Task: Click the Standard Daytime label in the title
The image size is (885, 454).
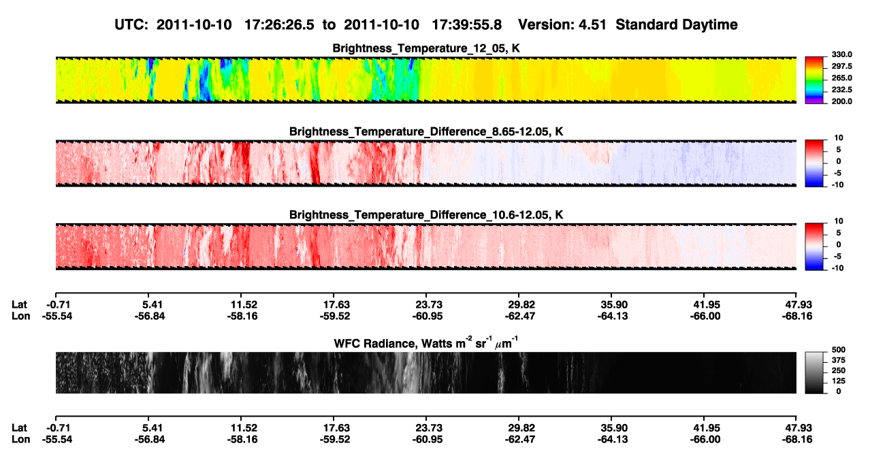Action: [677, 25]
